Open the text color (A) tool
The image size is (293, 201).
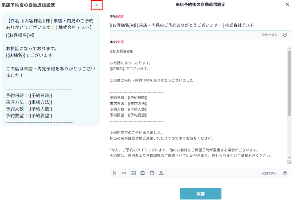click(x=161, y=173)
